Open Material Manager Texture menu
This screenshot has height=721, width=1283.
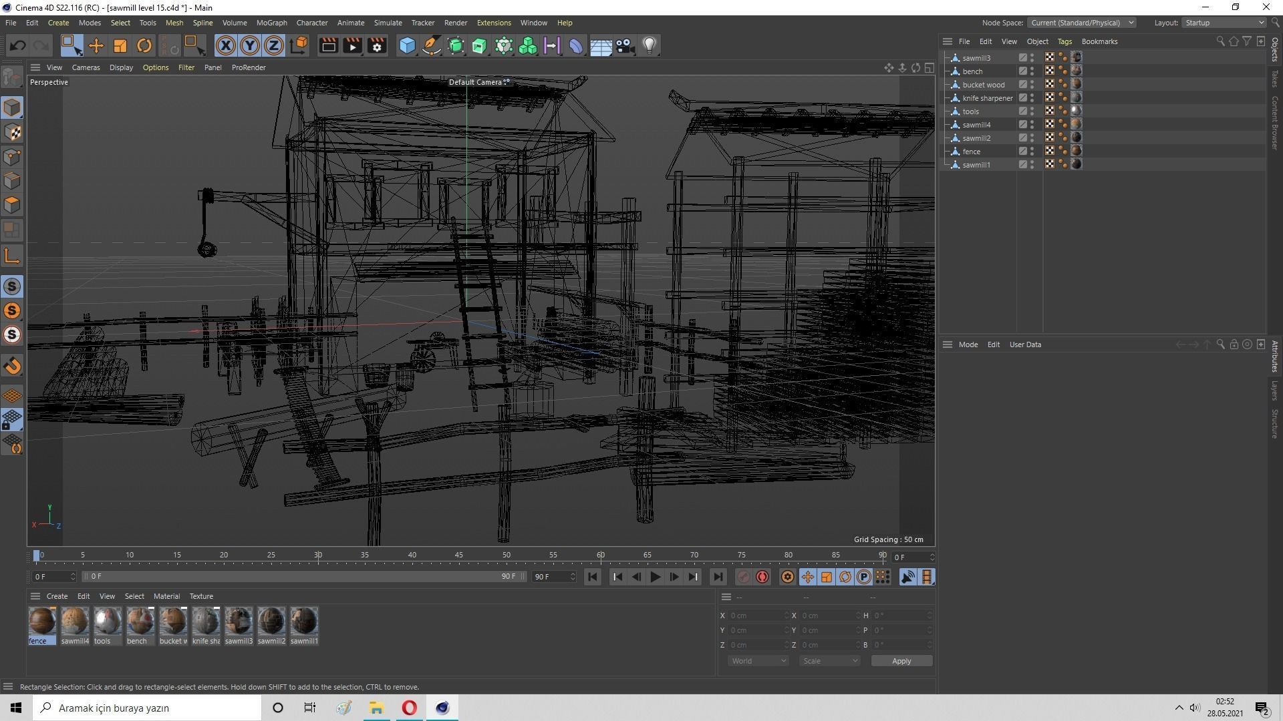tap(201, 596)
